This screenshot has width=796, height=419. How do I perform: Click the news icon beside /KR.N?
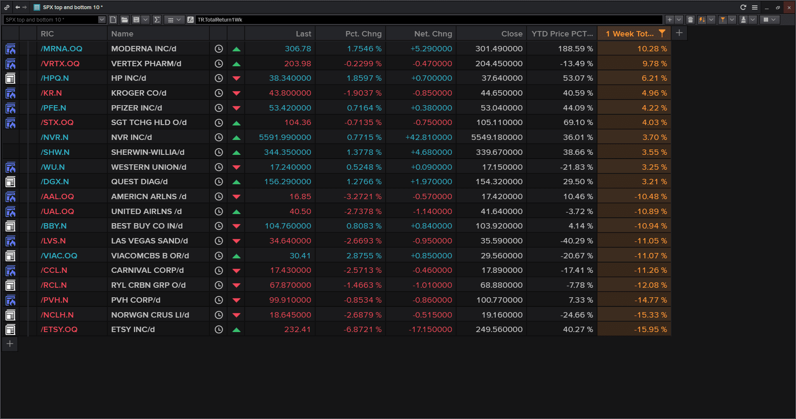coord(10,93)
